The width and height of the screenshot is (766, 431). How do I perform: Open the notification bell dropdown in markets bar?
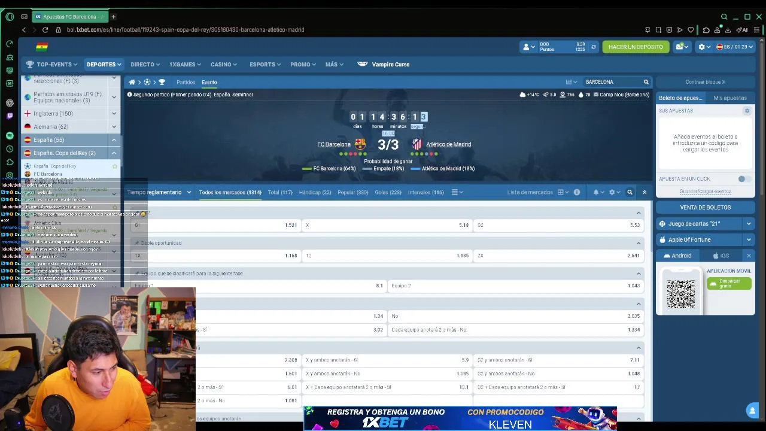(x=598, y=192)
